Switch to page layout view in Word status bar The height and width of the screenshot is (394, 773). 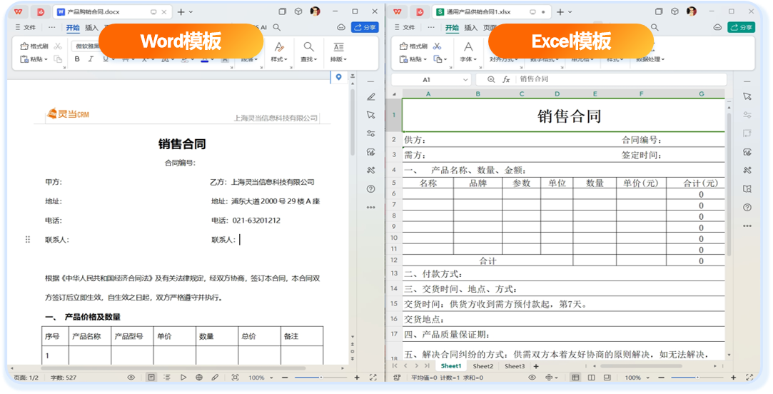(151, 378)
